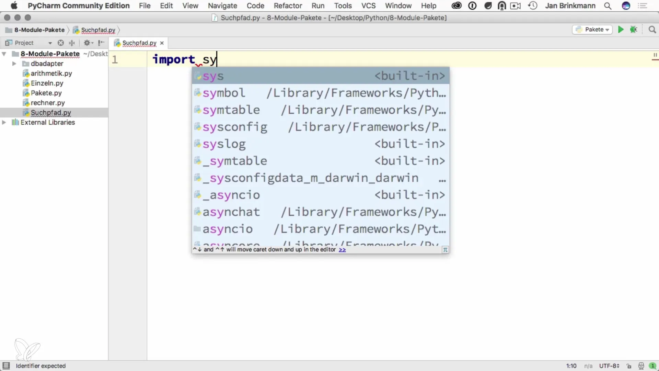The width and height of the screenshot is (659, 371).
Task: Click the inspector hector icon in status bar
Action: point(641,366)
